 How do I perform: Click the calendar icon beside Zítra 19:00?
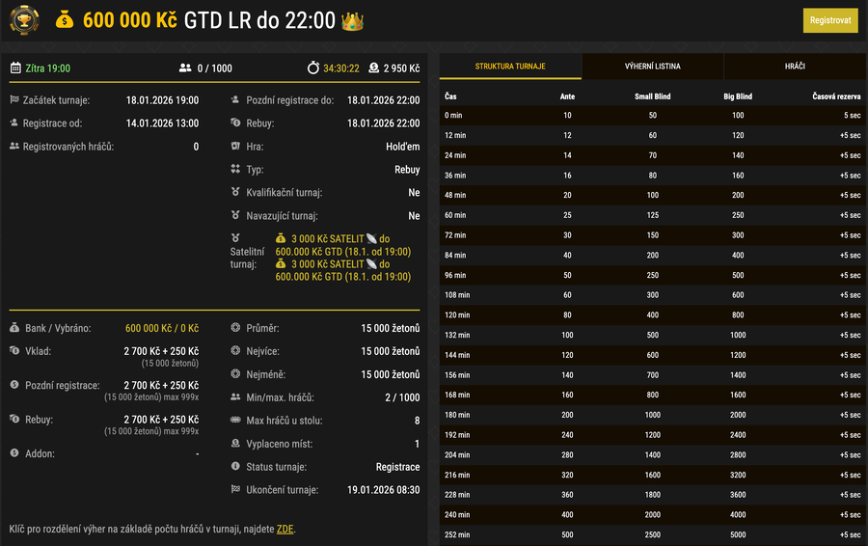point(15,68)
